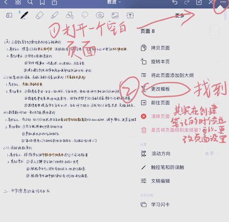229x222 pixels.
Task: Select the Text box tool
Action: click(x=130, y=16)
